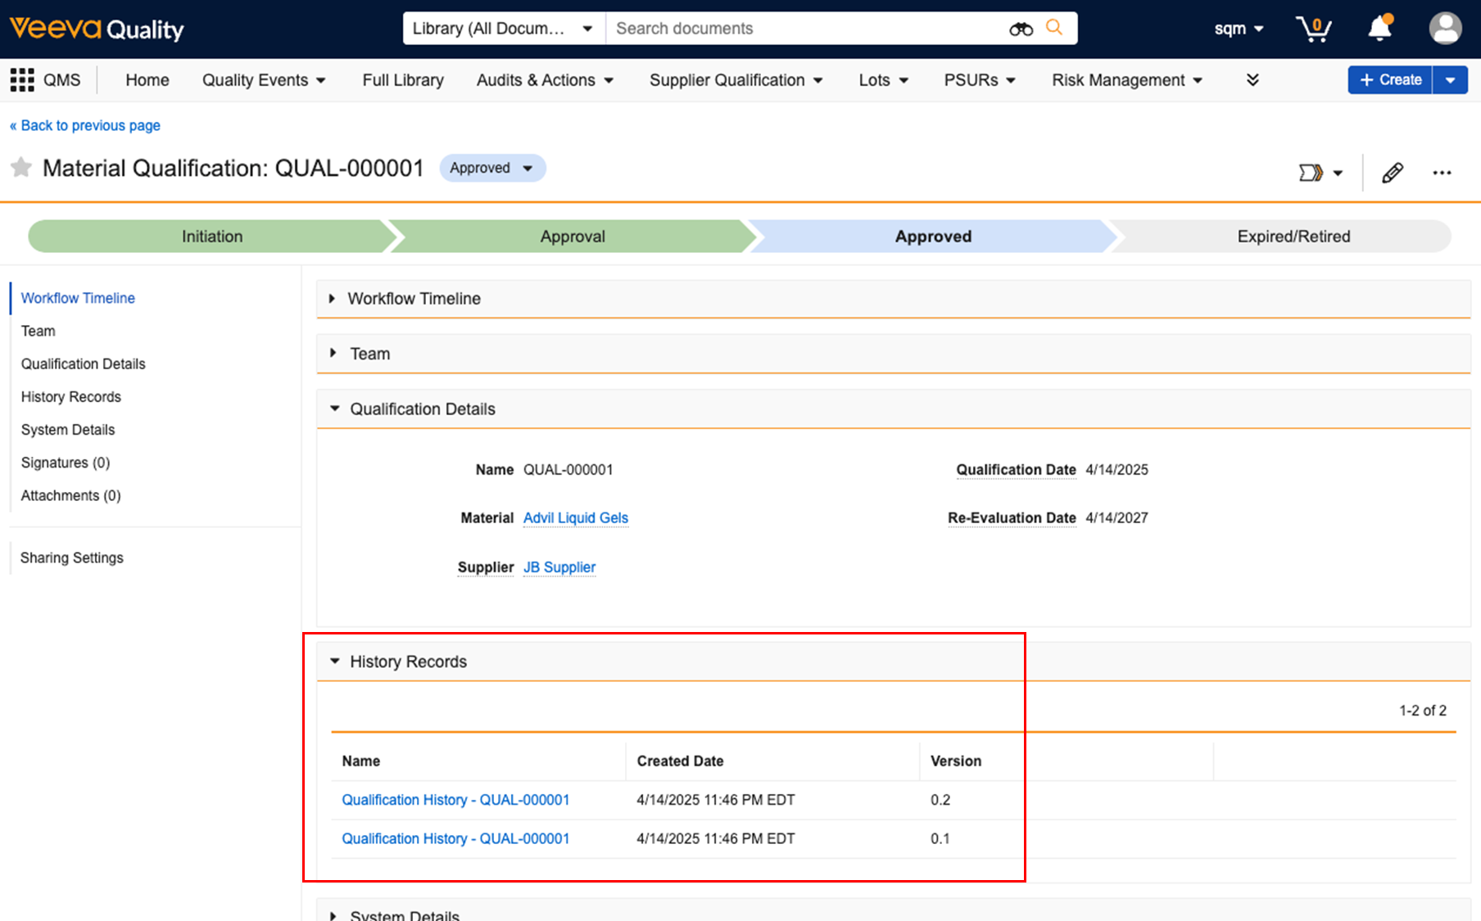Image resolution: width=1481 pixels, height=921 pixels.
Task: Click the Create button
Action: pyautogui.click(x=1390, y=80)
